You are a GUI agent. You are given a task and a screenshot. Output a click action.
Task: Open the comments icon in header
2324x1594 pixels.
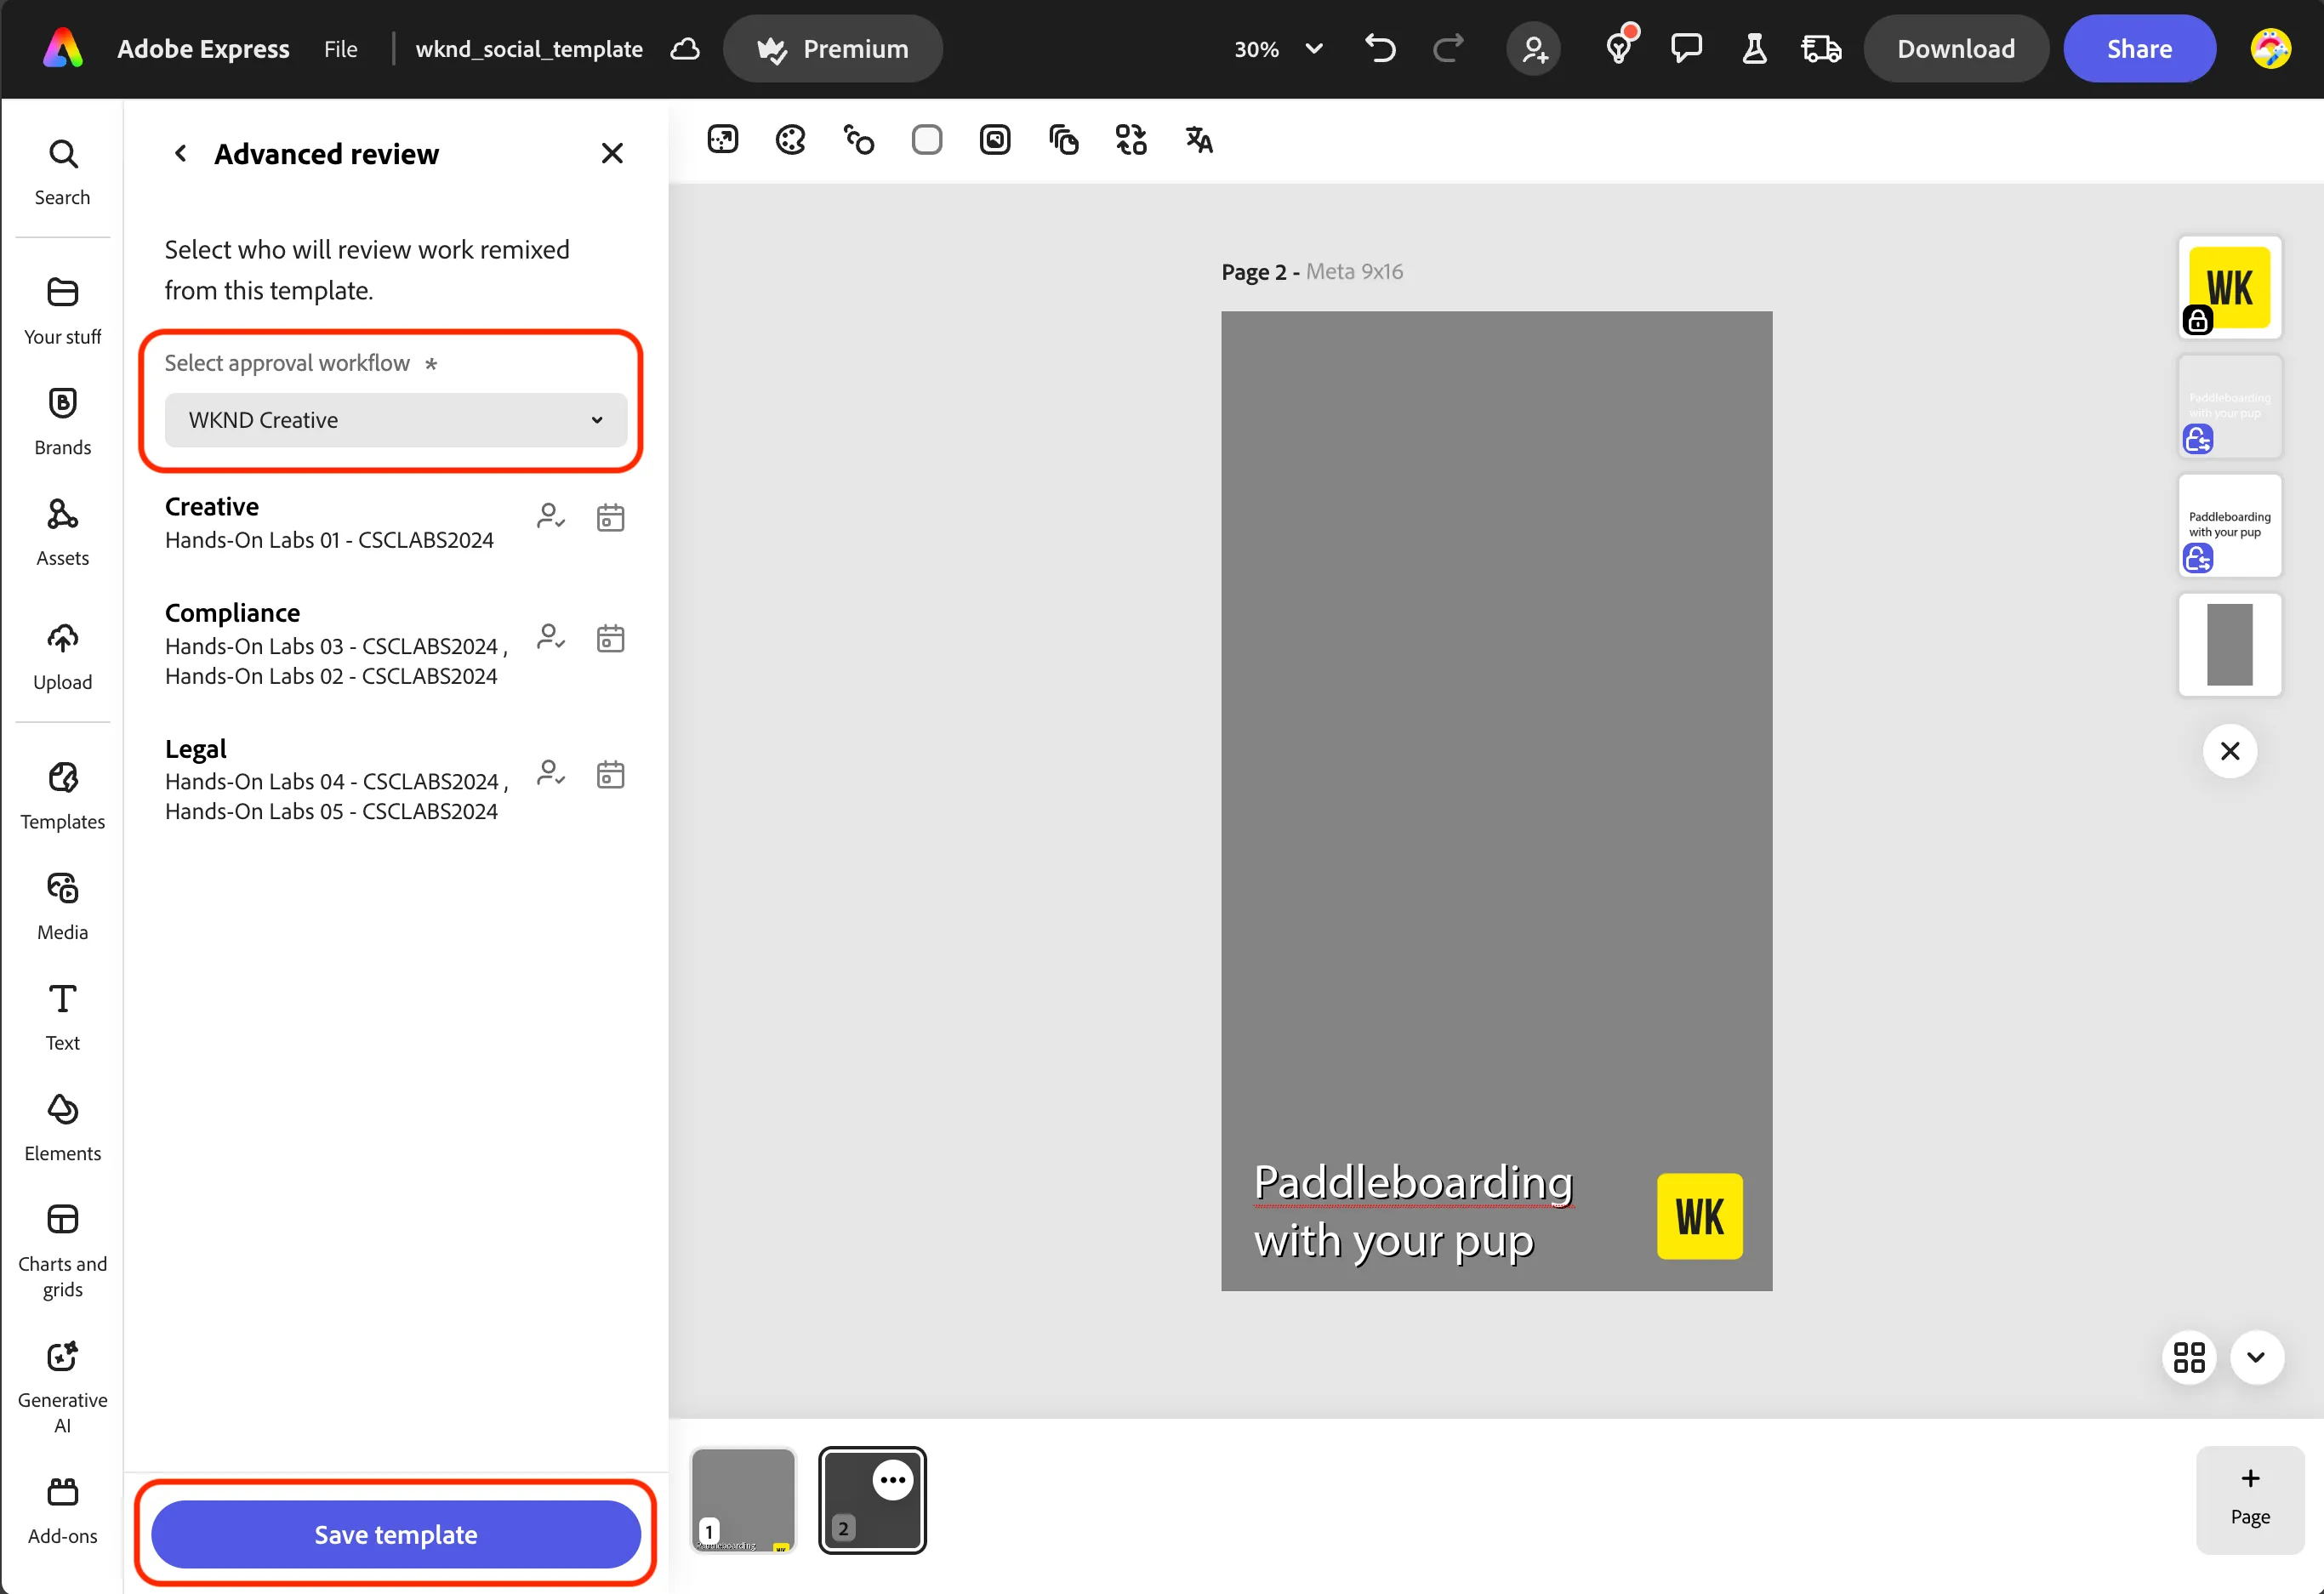point(1687,48)
